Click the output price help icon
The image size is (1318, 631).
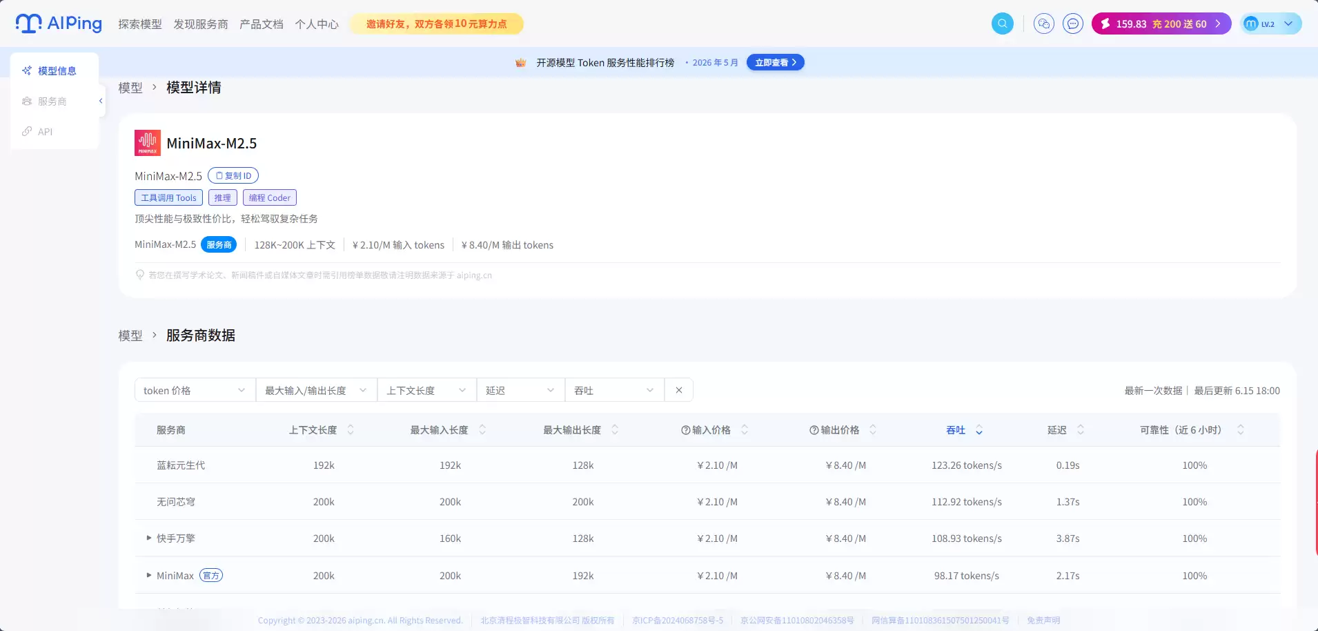click(814, 430)
